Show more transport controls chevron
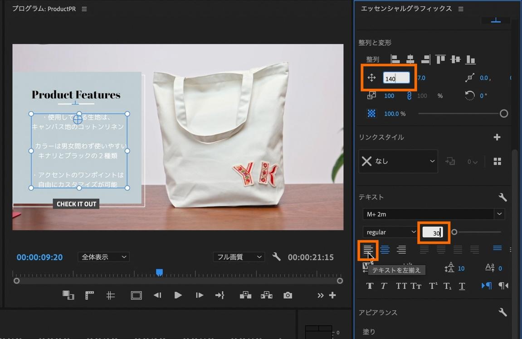 point(320,295)
